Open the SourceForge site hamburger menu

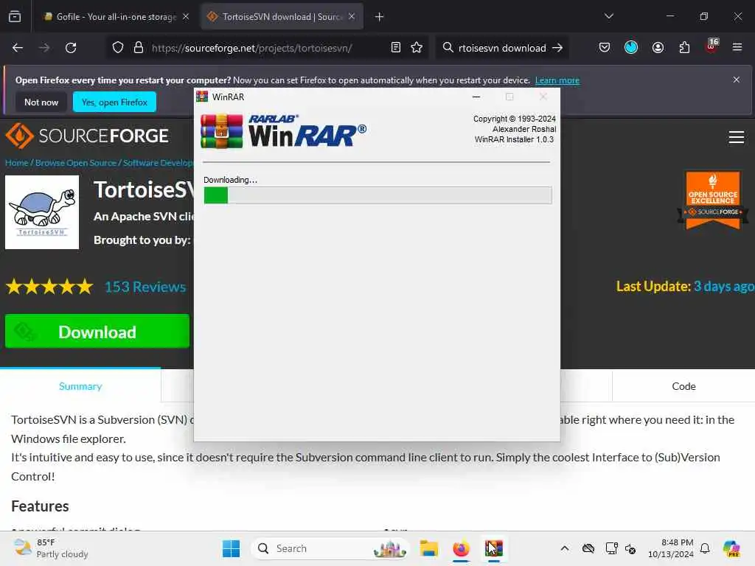coord(737,137)
